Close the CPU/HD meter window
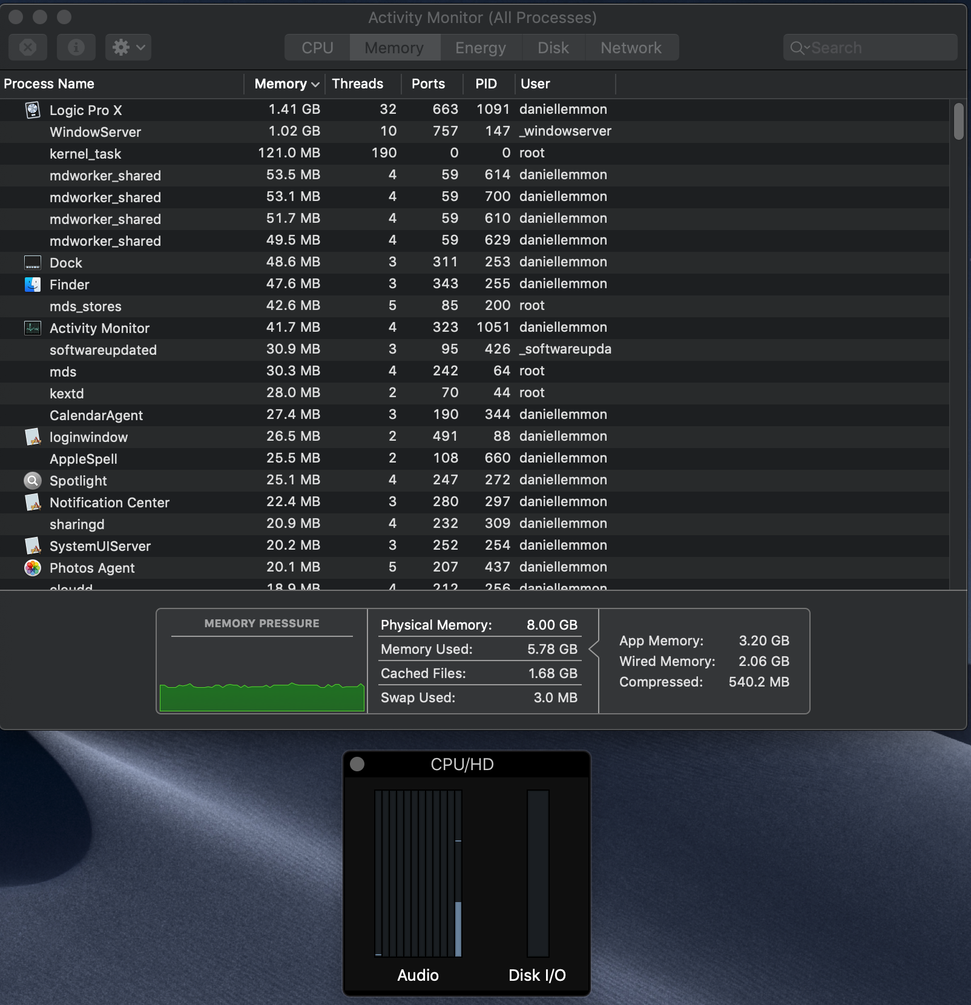This screenshot has height=1005, width=971. (357, 764)
